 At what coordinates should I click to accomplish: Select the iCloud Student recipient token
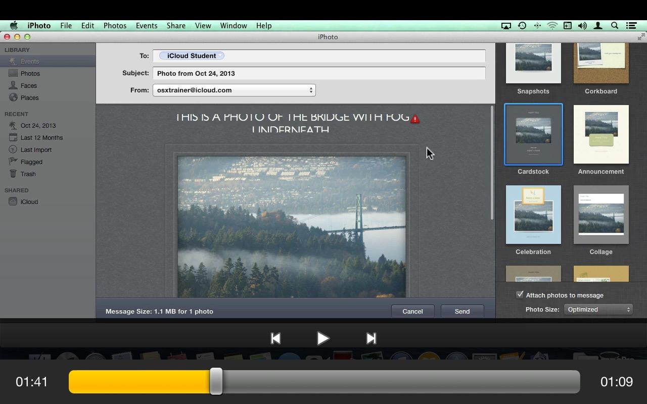click(192, 56)
